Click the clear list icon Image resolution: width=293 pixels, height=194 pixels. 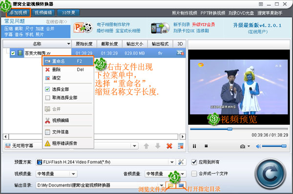tap(181, 146)
